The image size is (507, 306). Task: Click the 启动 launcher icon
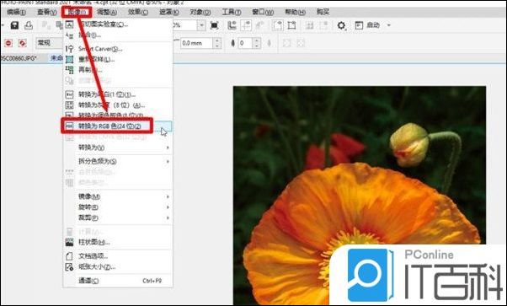coord(360,25)
